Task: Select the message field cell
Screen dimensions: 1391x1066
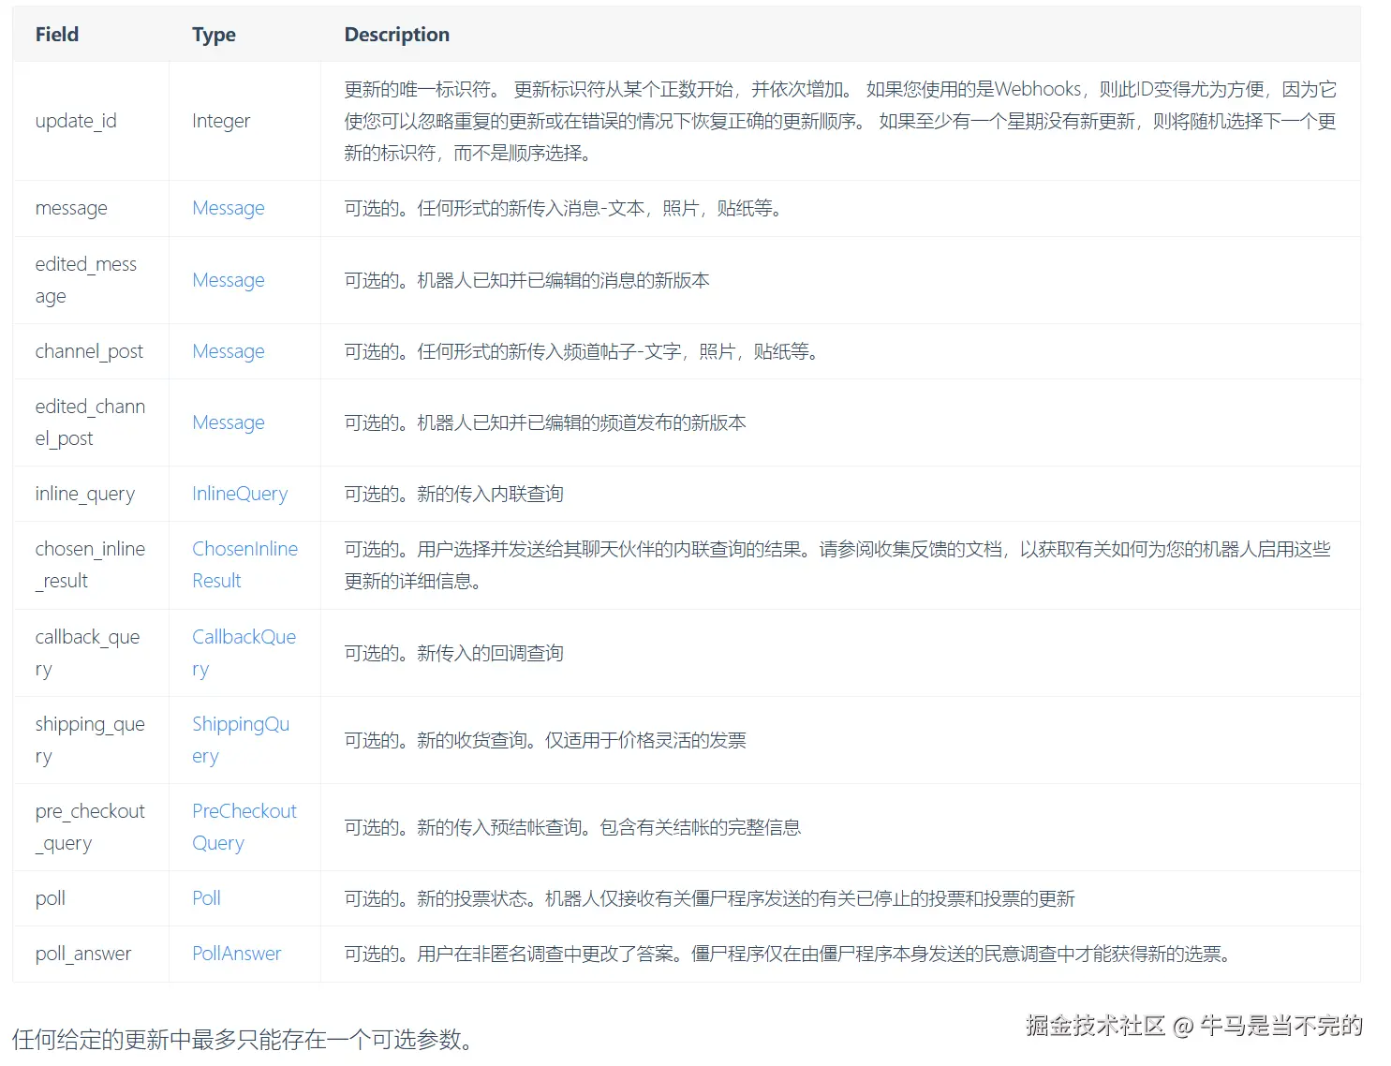Action: click(91, 208)
